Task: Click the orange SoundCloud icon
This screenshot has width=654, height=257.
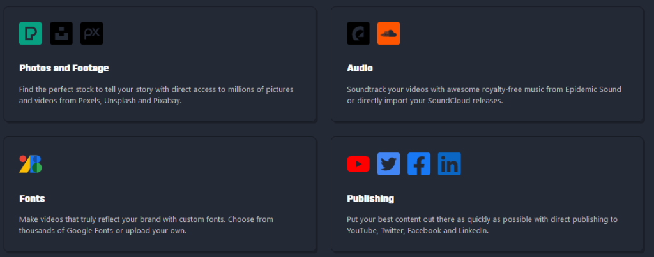Action: [x=389, y=33]
